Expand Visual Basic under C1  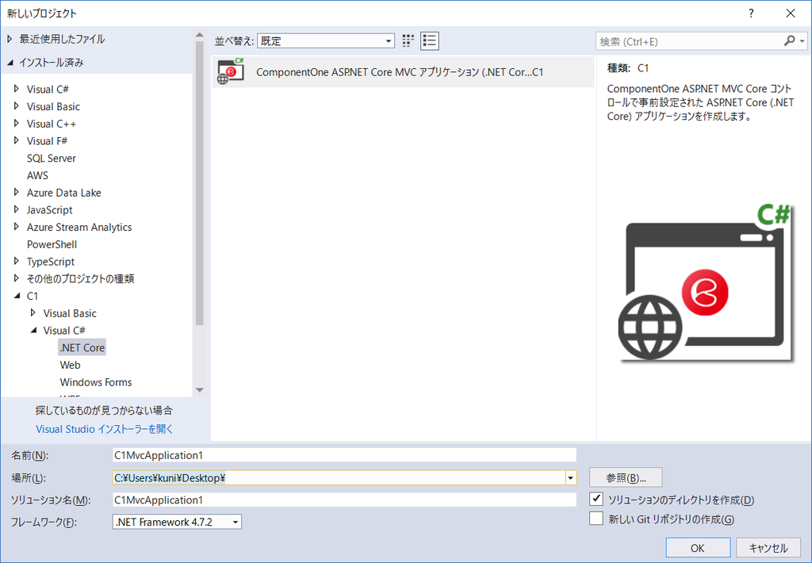pyautogui.click(x=33, y=313)
